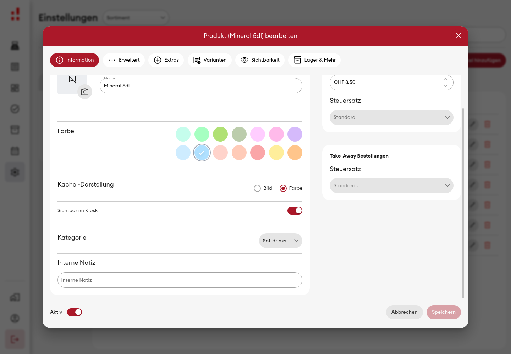Choose the orange color swatch
The image size is (511, 354).
tap(295, 153)
